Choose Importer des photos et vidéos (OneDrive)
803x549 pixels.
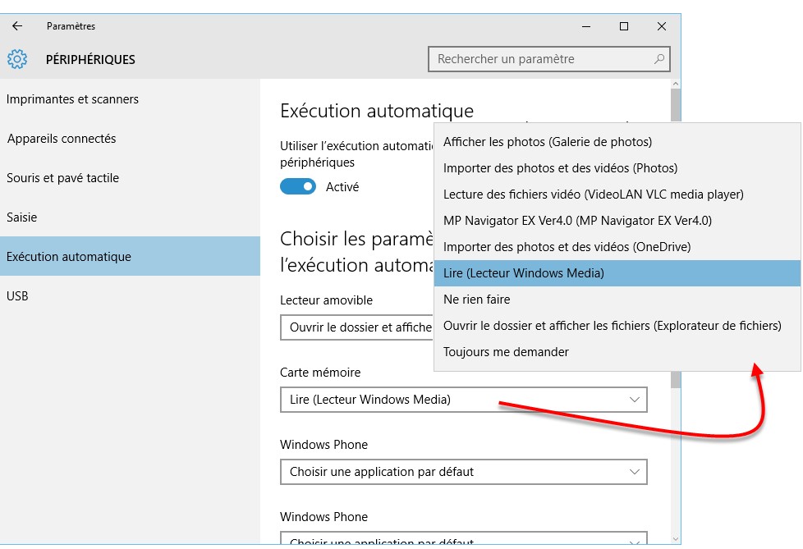click(567, 247)
